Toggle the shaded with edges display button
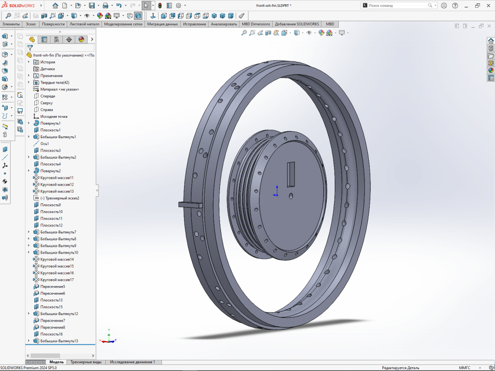Screen dimensions: 495x371 coord(138,15)
